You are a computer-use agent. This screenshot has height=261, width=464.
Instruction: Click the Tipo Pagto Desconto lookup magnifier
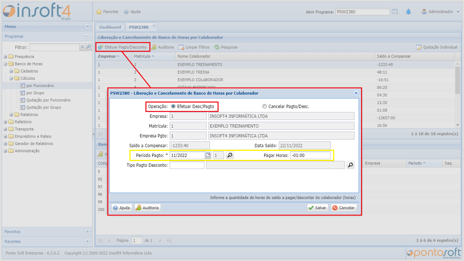coord(350,165)
